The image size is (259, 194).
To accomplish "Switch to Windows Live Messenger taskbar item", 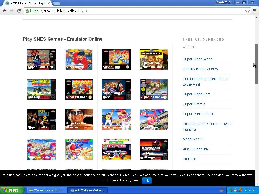I will click(x=47, y=190).
